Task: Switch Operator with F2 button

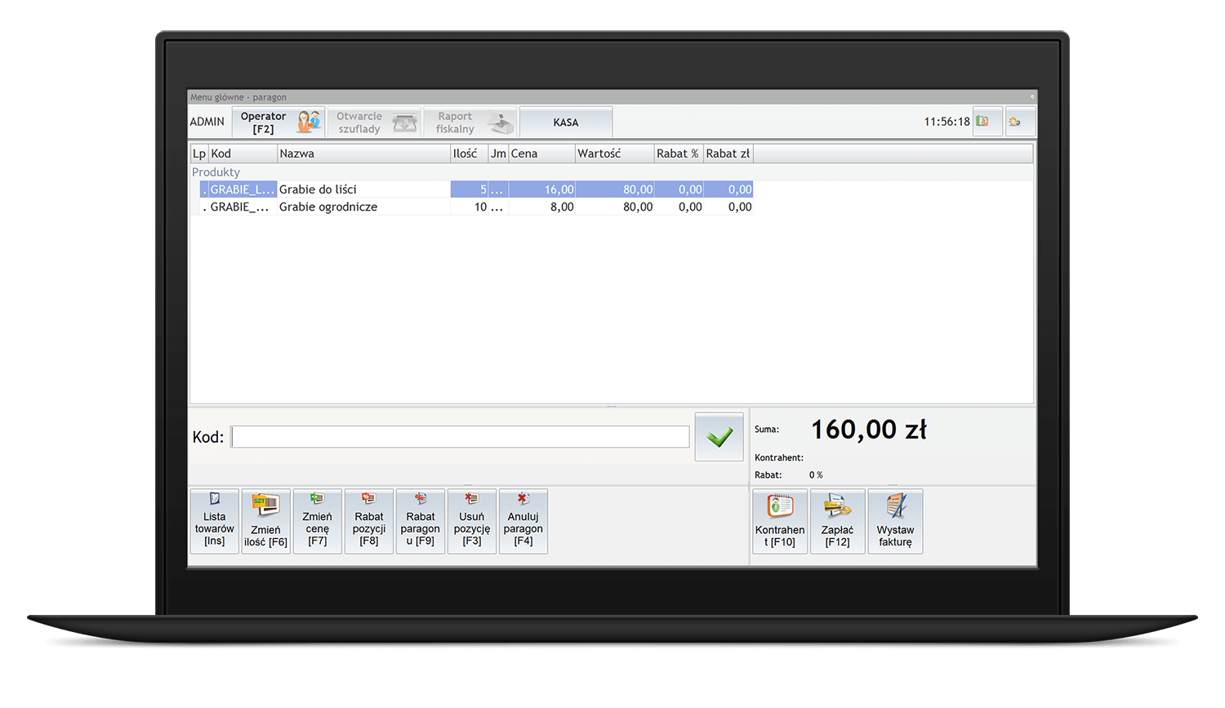Action: coord(278,122)
